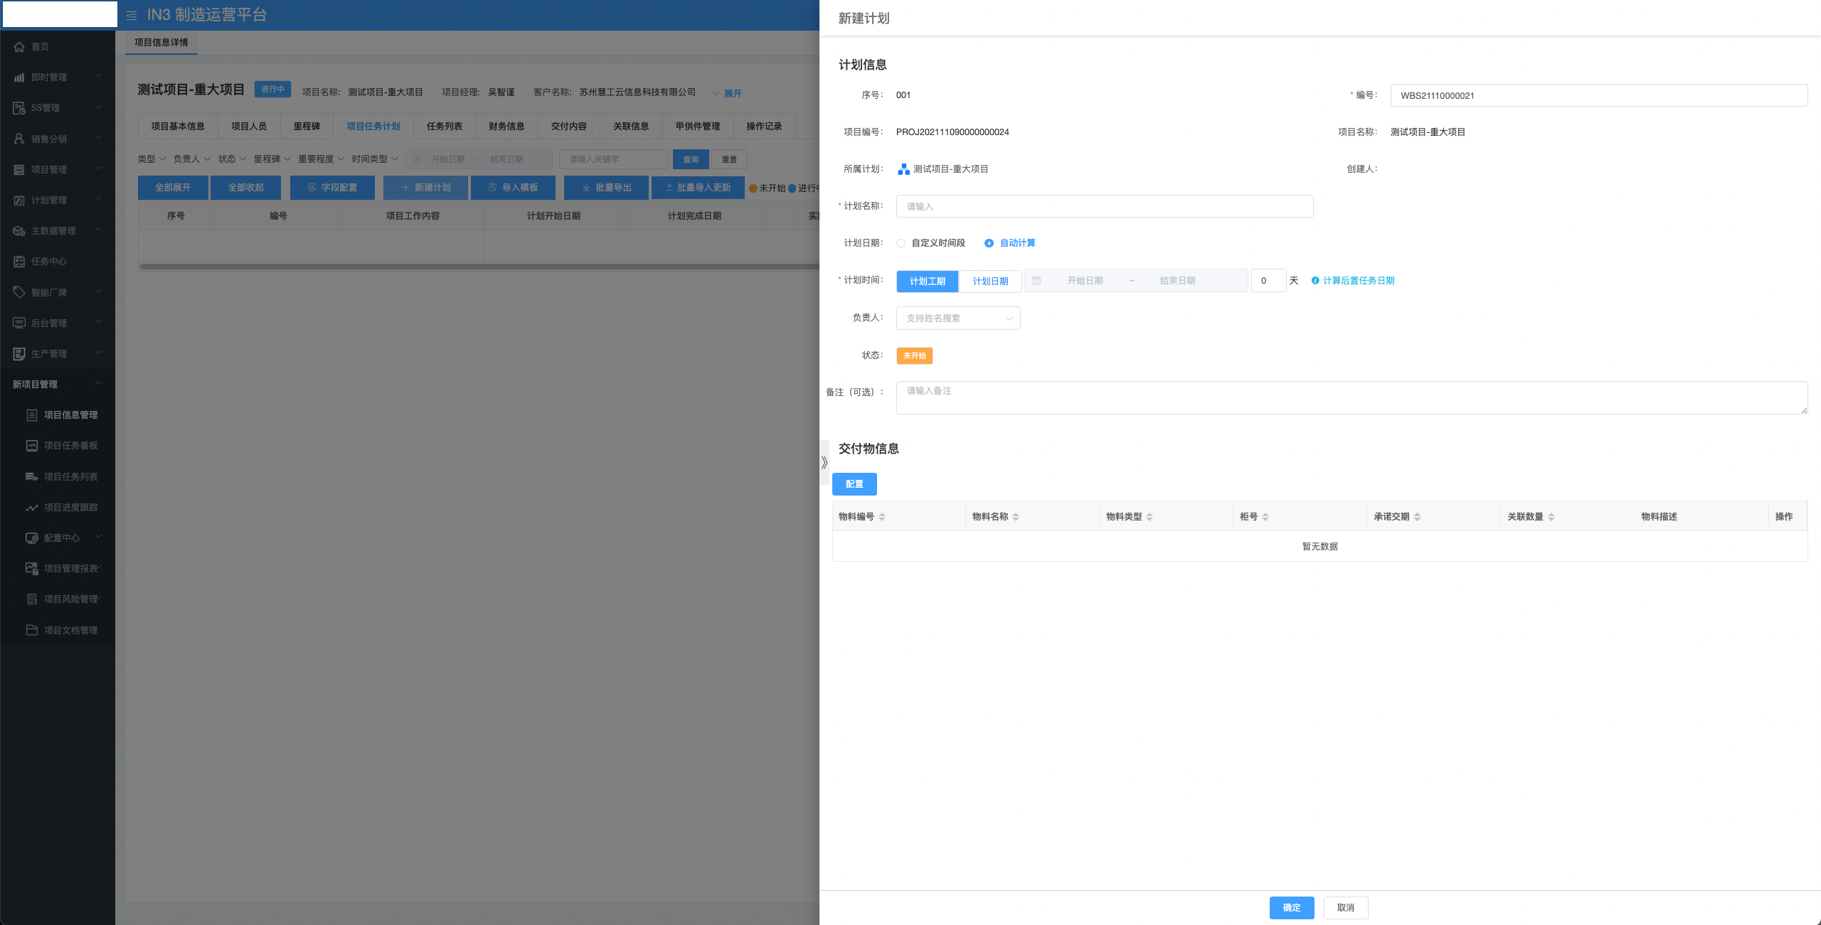
Task: Click the home icon in the sidebar
Action: (19, 47)
